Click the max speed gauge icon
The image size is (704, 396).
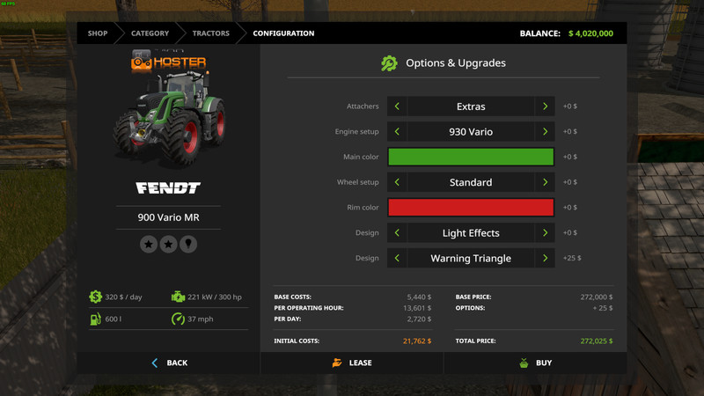pyautogui.click(x=178, y=319)
